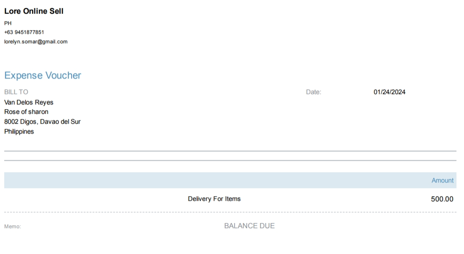Viewport: 464px width, 254px height.
Task: Click the blue table header bar
Action: point(212,181)
